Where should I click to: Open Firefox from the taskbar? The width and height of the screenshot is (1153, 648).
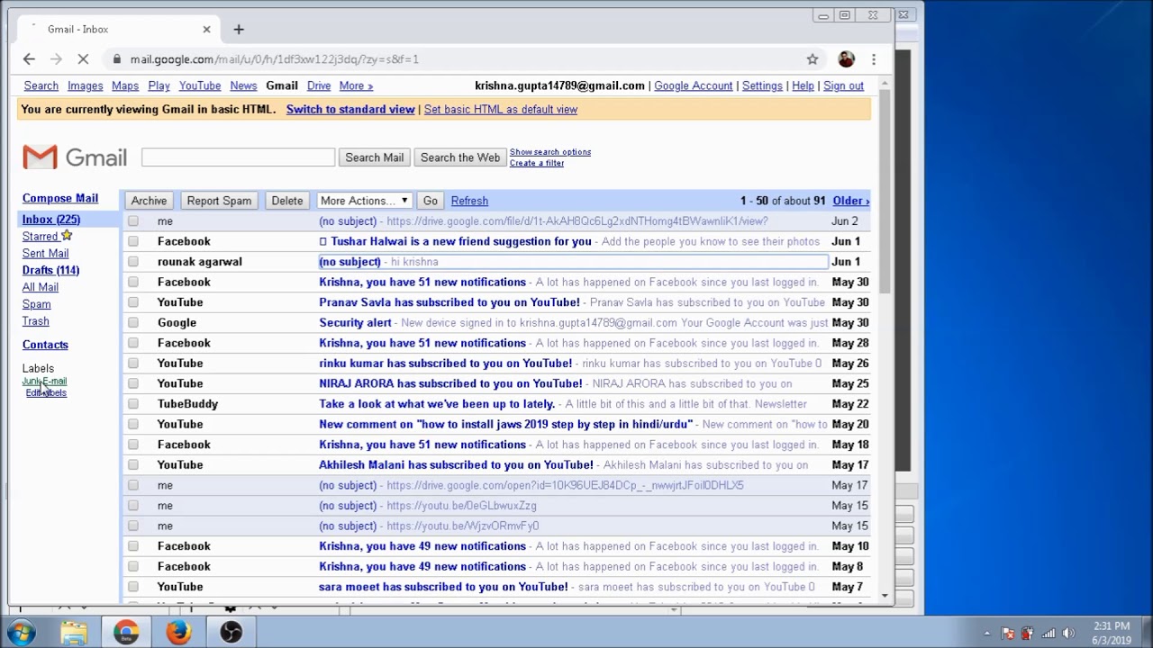pos(178,633)
